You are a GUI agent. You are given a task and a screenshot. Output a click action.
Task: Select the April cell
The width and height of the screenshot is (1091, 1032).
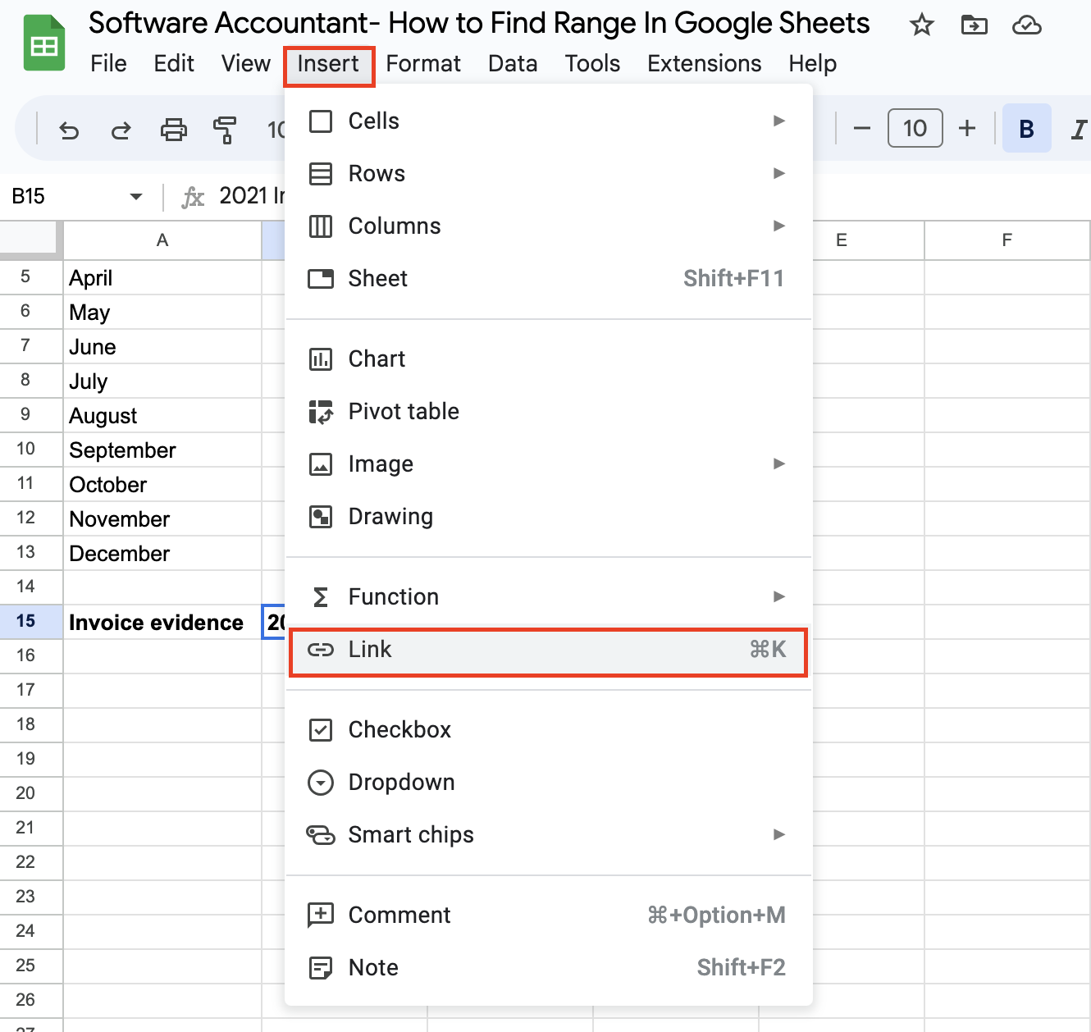(x=162, y=278)
